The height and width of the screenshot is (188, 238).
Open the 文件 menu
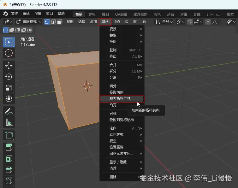coord(15,14)
